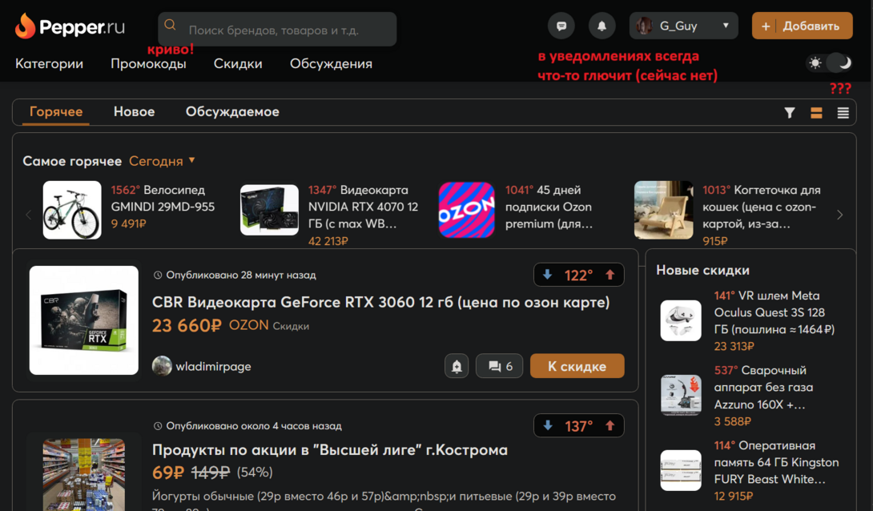Viewport: 873px width, 511px height.
Task: Click the cat scratcher thumbnail
Action: pyautogui.click(x=664, y=210)
